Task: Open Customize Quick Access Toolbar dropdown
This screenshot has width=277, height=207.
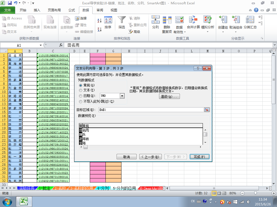Action: [33, 3]
